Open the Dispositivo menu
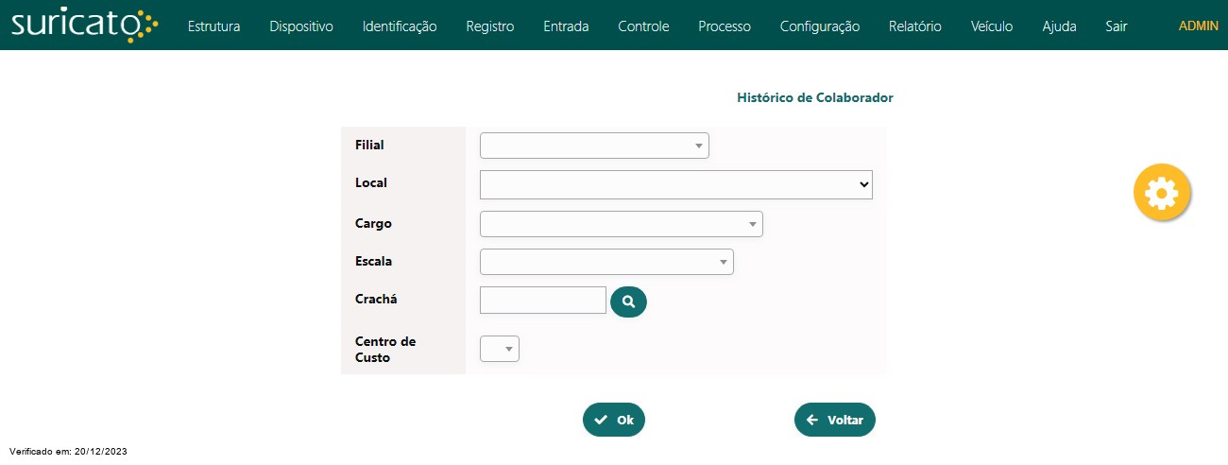The image size is (1228, 465). tap(301, 26)
